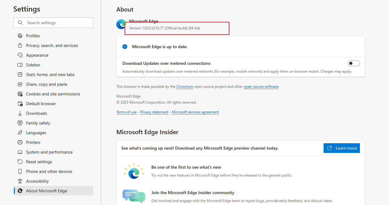Click the Version 120.0.2210.77 text
This screenshot has width=389, height=205.
(165, 28)
